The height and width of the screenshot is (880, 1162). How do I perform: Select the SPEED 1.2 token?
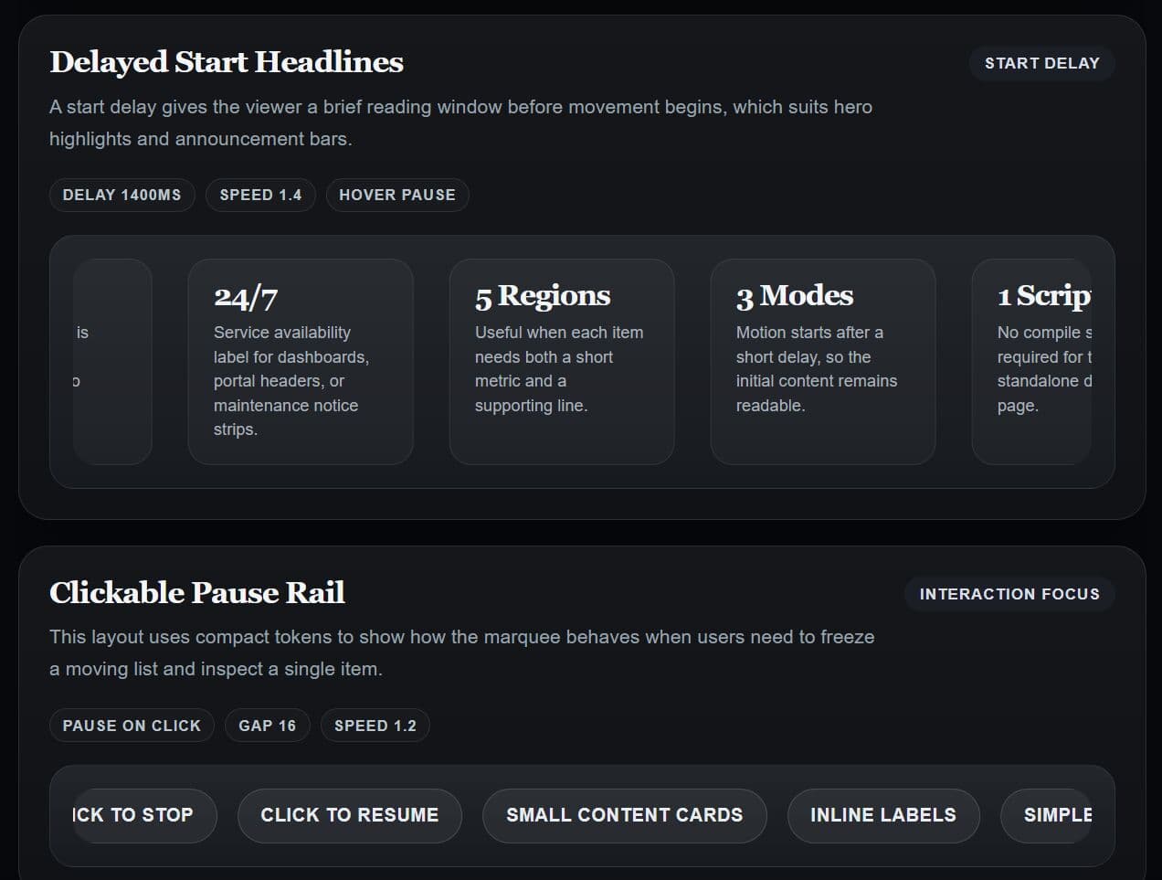(375, 725)
